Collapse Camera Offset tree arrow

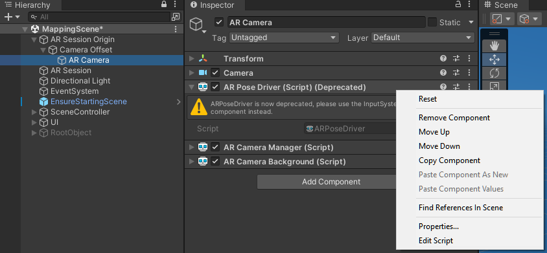point(43,50)
